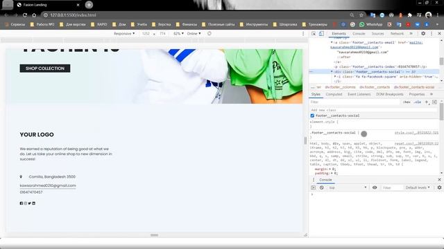Open the Responsive device dropdown

[x=124, y=34]
